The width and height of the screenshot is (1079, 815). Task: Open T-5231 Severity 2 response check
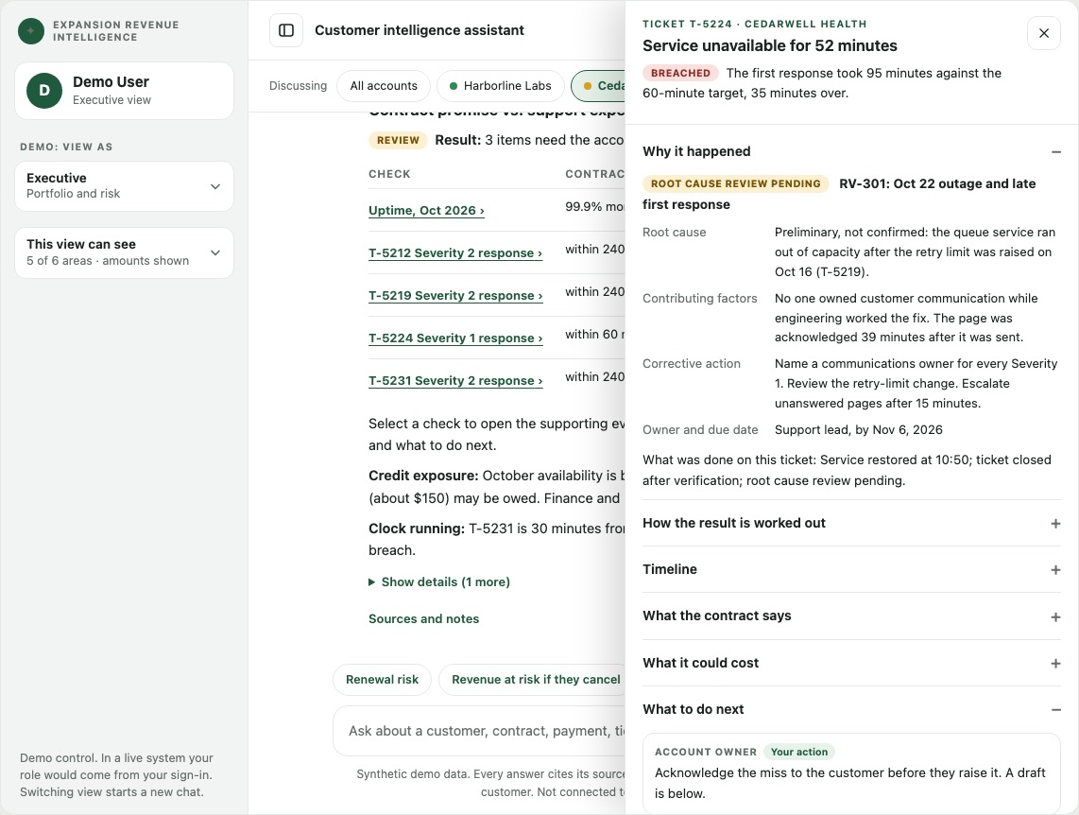point(455,381)
